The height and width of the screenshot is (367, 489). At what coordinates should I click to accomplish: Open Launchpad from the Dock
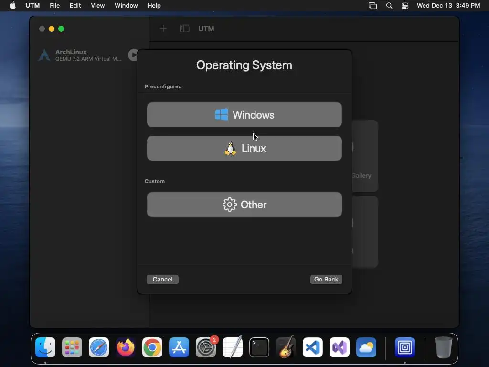click(72, 347)
